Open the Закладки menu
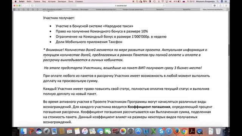This screenshot has height=136, width=242. (x=62, y=2)
